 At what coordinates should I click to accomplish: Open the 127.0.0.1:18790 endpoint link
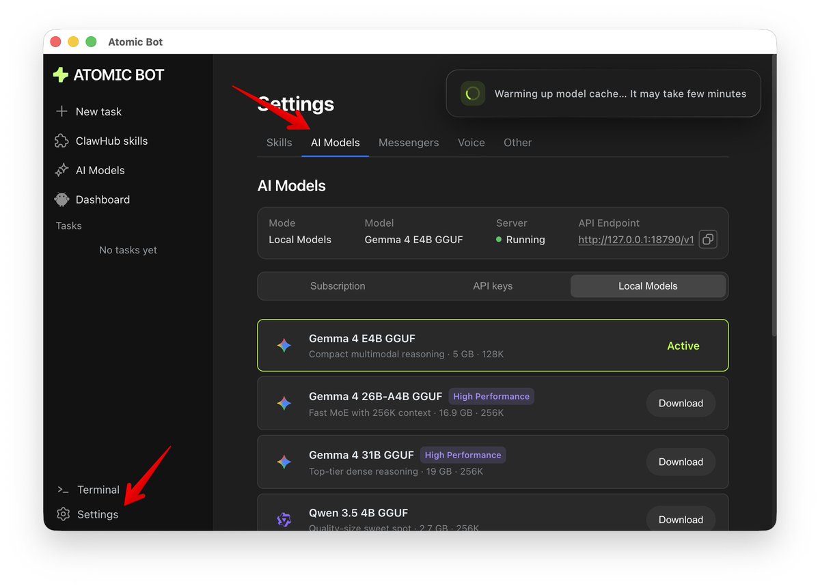point(636,240)
